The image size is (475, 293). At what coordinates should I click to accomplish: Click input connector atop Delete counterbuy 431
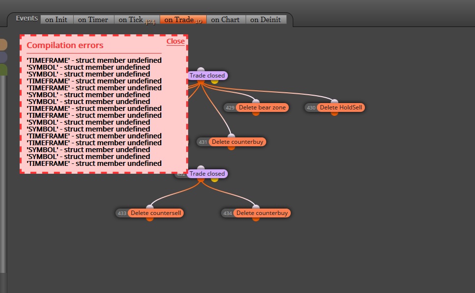tap(231, 136)
